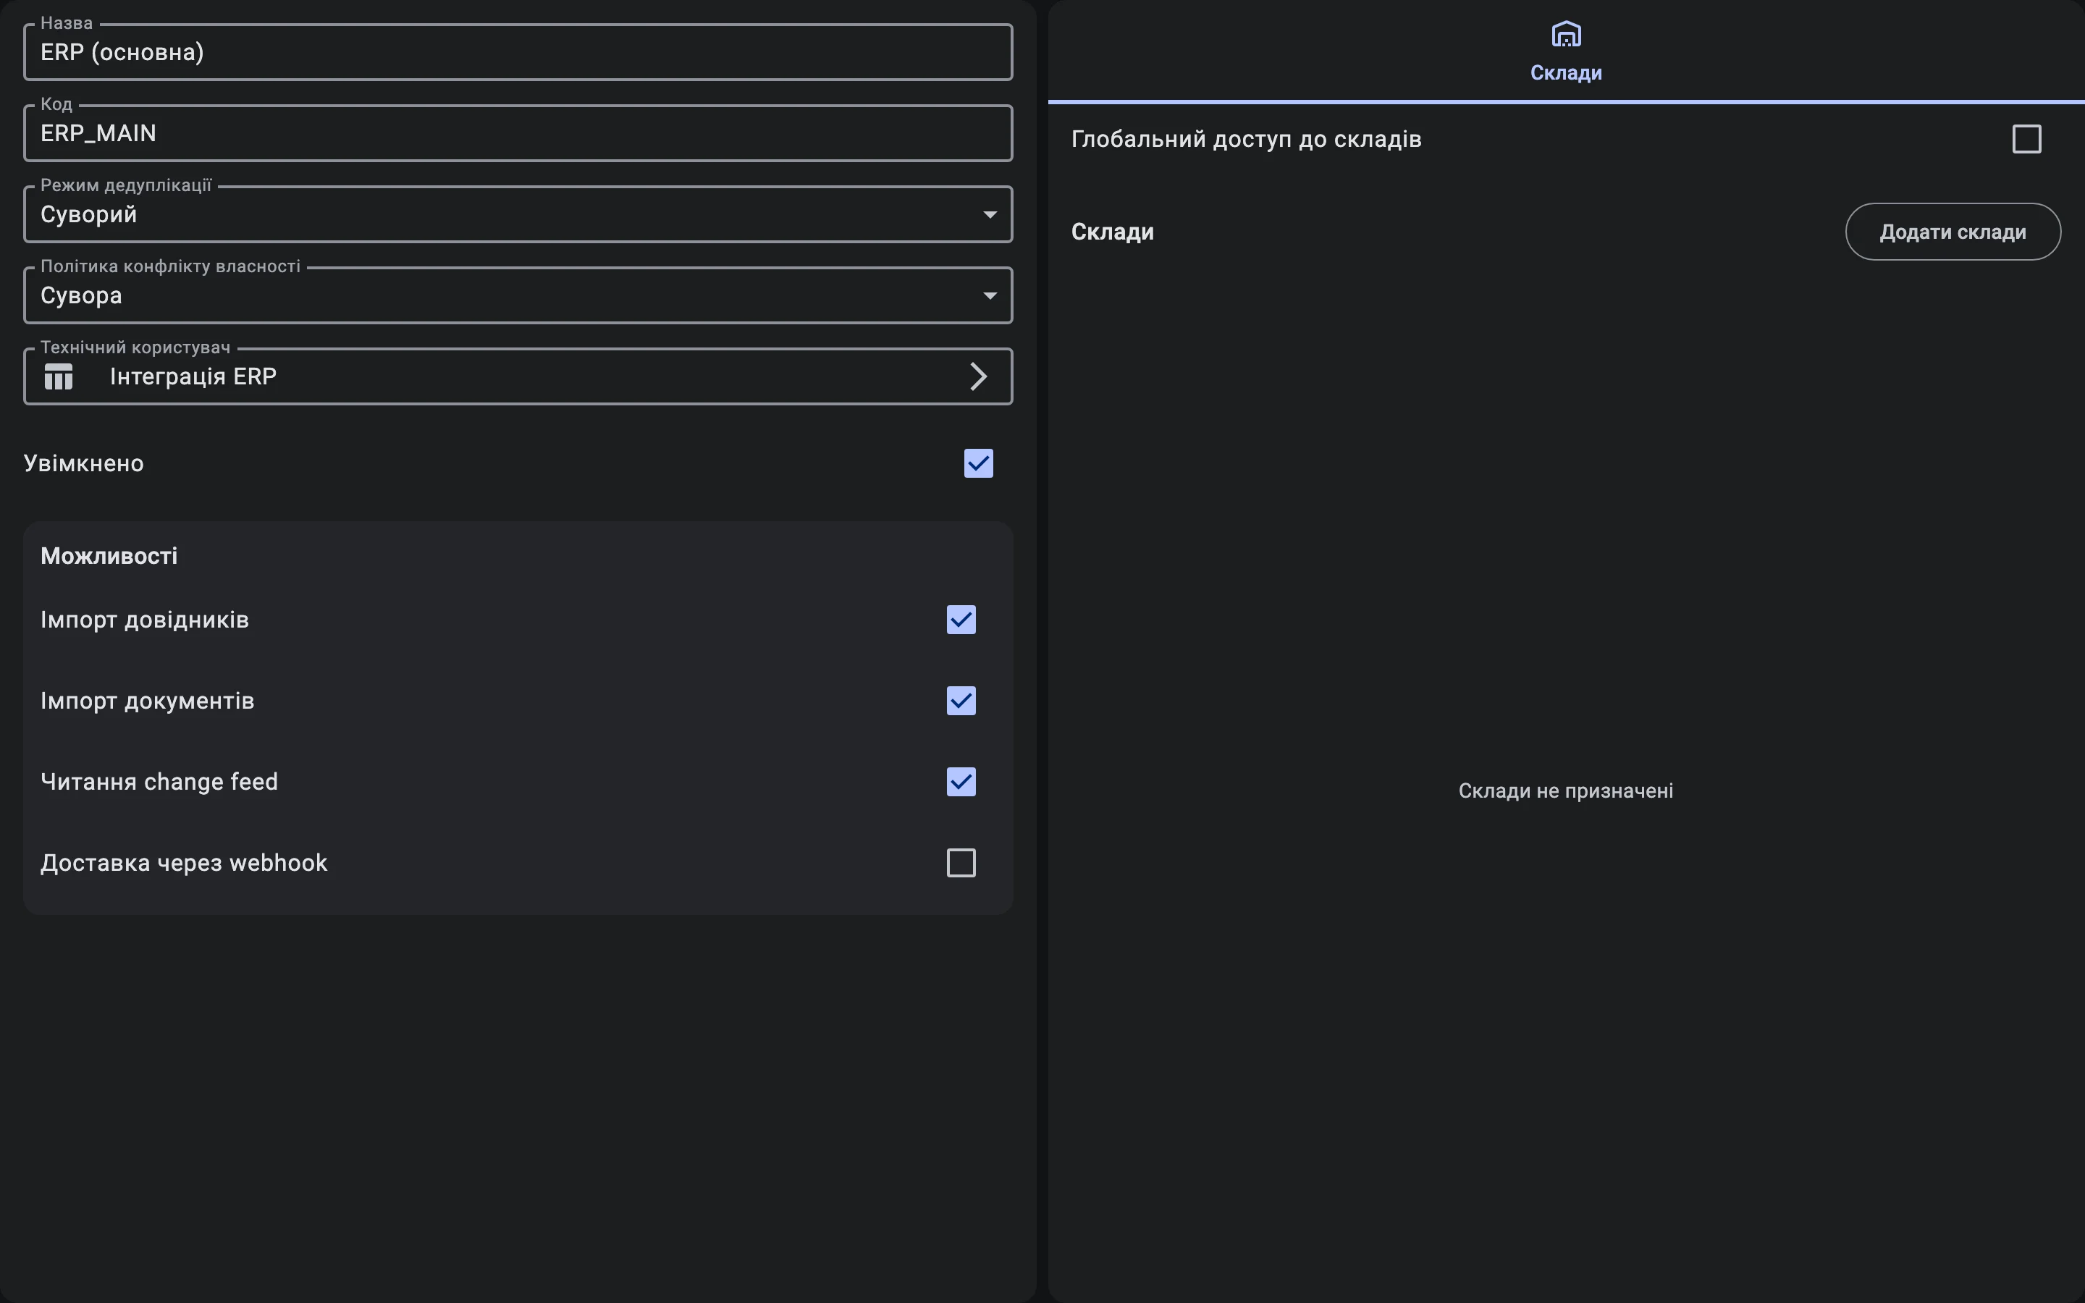Enable Доставка через webhook checkbox
The image size is (2085, 1303).
click(961, 863)
